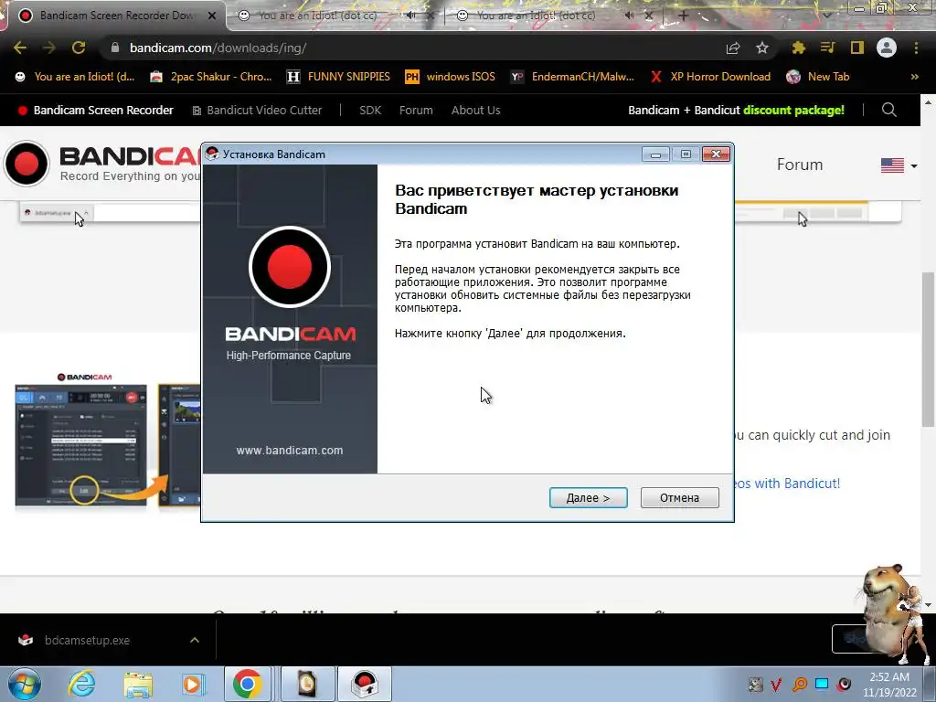Click the website search magnifier icon

click(888, 110)
